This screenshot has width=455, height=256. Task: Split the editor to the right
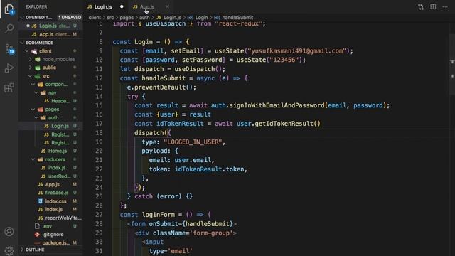click(x=433, y=6)
